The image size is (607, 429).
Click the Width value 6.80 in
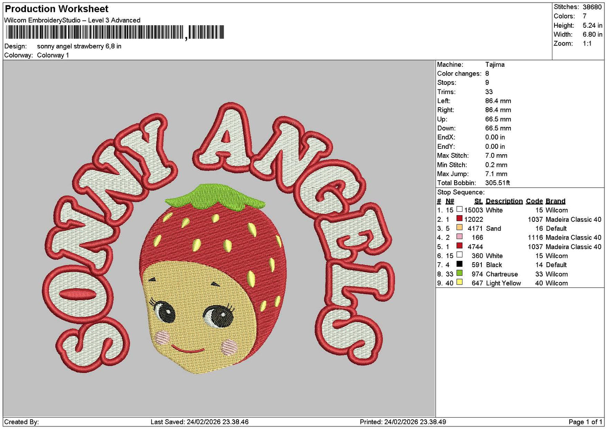[x=592, y=34]
